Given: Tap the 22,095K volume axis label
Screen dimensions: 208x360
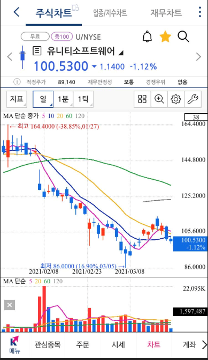Looking at the screenshot, I should point(194,289).
